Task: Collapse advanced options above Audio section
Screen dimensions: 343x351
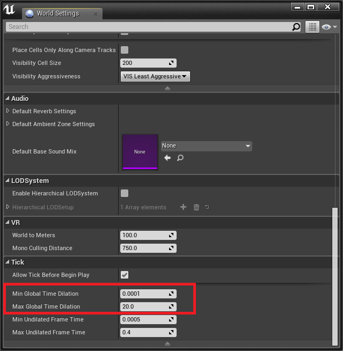Action: (167, 89)
